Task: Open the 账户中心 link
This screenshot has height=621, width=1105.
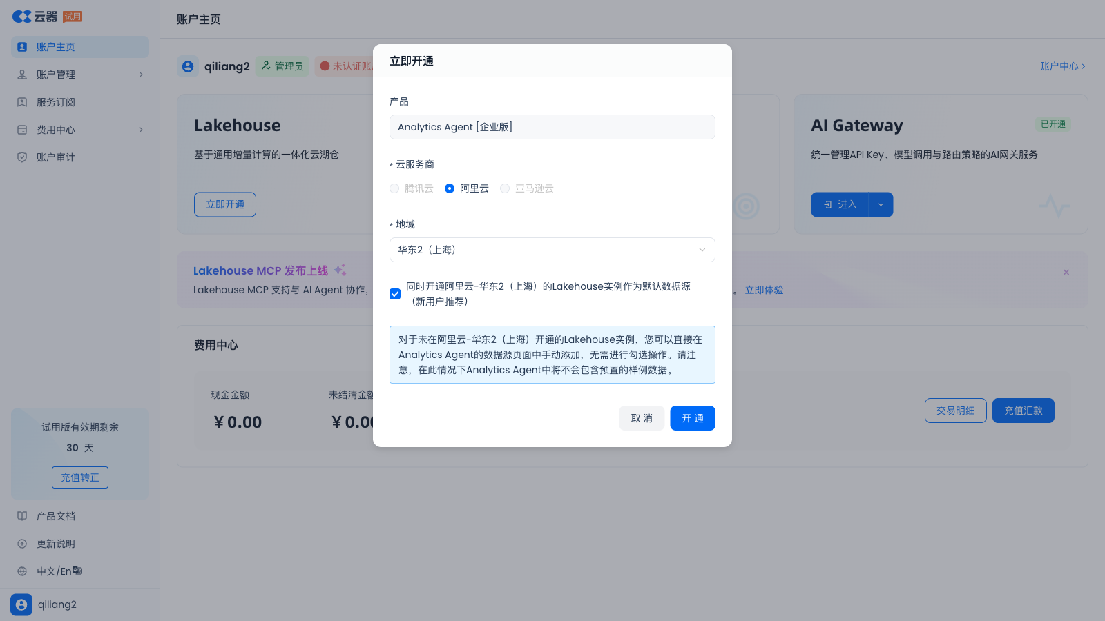Action: pyautogui.click(x=1063, y=66)
